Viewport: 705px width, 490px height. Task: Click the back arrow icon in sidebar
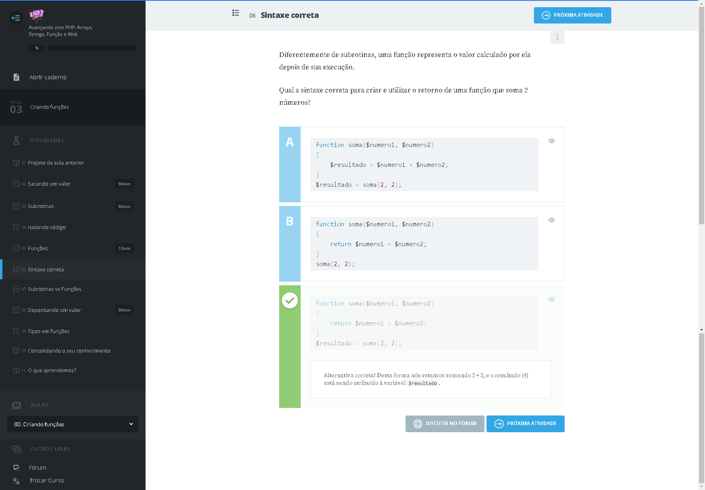click(16, 18)
